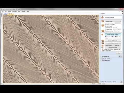Toggle the Solid checkbox
The image size is (124, 93).
(x=113, y=82)
